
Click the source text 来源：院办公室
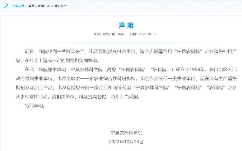[x=104, y=34]
